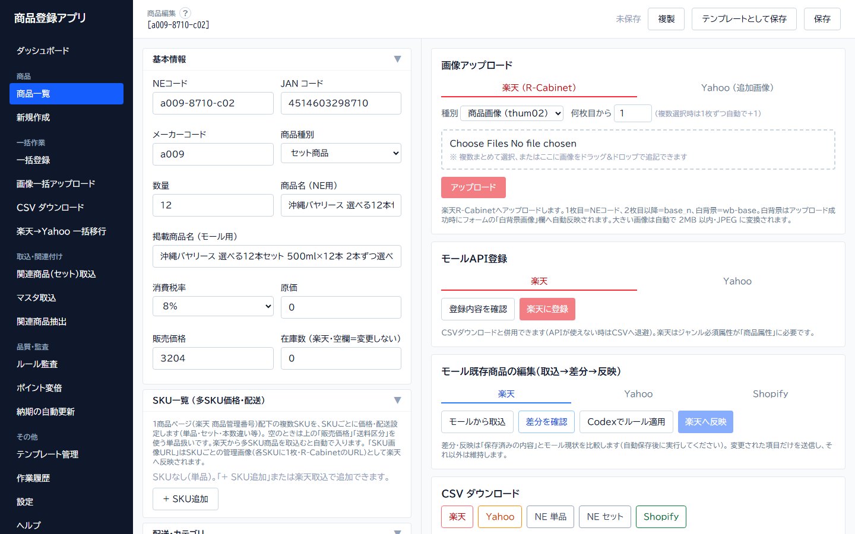Click the 楽天へ反映 button

point(705,422)
